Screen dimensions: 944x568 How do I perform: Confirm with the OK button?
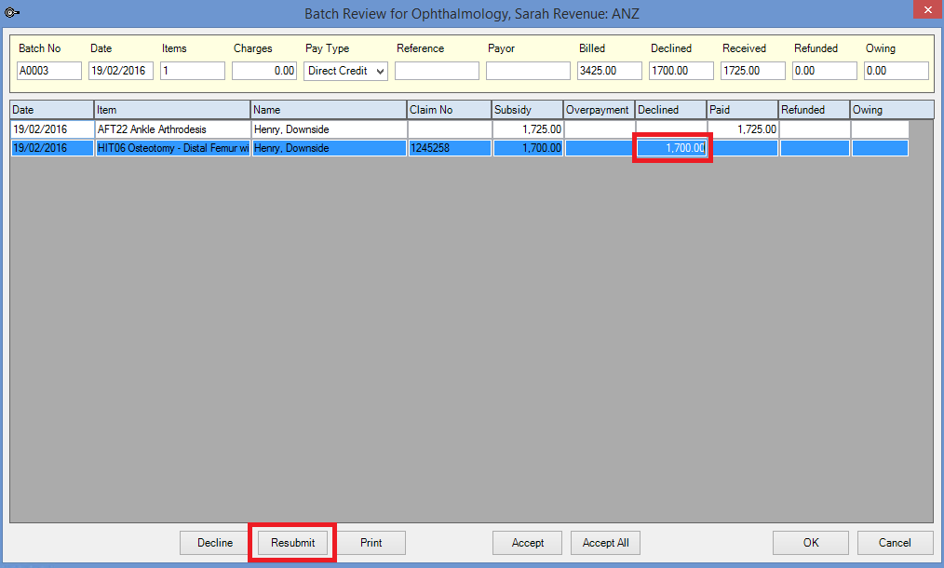[x=811, y=543]
